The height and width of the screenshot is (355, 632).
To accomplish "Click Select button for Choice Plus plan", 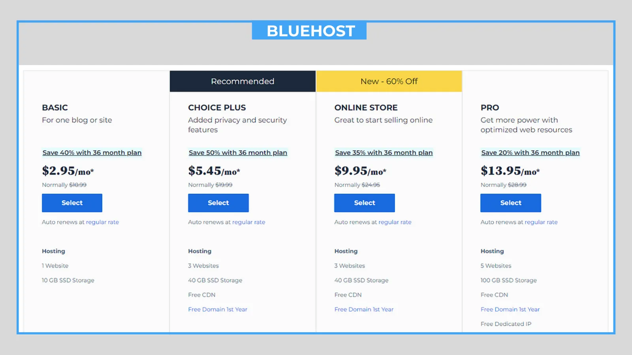I will 218,203.
